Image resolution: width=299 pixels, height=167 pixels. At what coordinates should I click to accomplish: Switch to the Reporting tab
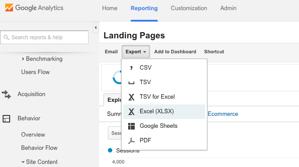144,8
